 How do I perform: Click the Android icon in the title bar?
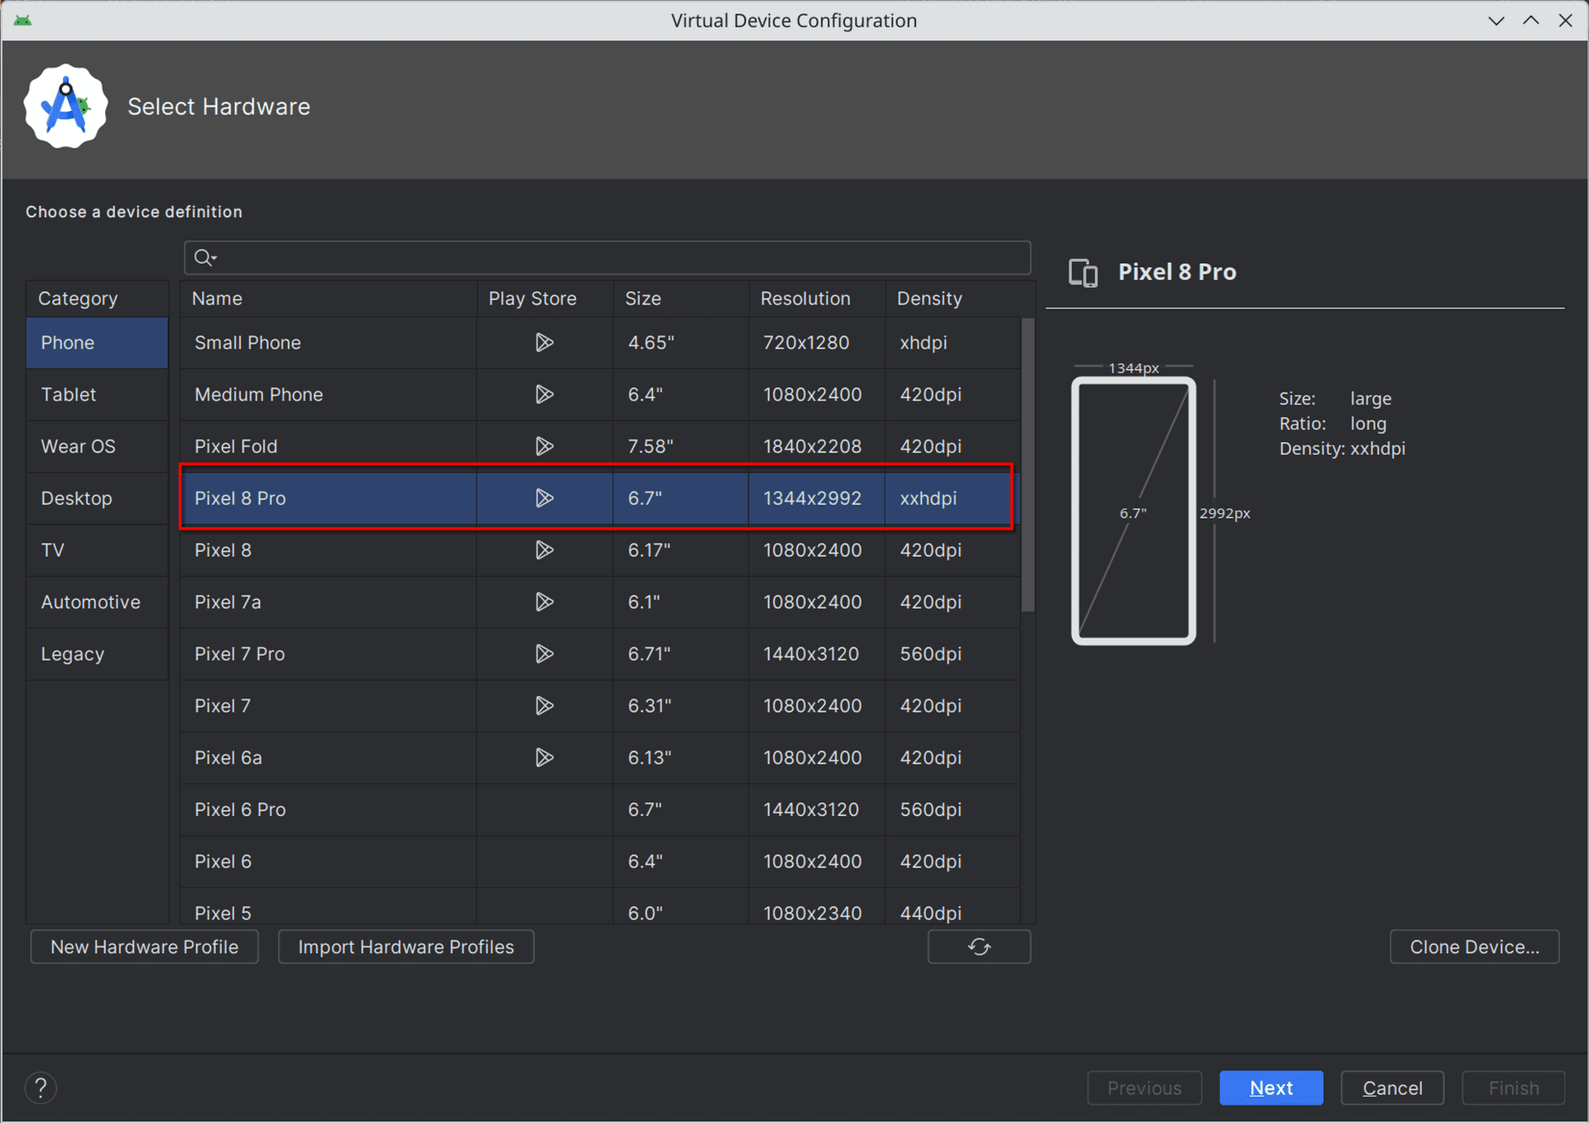(x=22, y=20)
